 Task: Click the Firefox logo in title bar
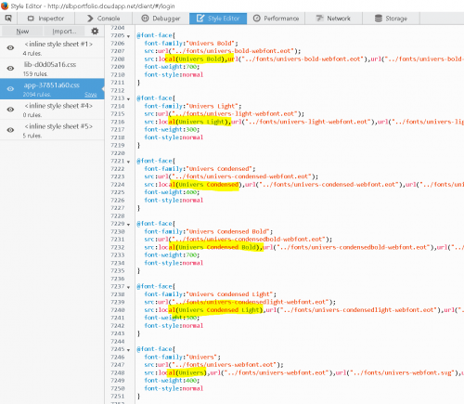pyautogui.click(x=5, y=6)
